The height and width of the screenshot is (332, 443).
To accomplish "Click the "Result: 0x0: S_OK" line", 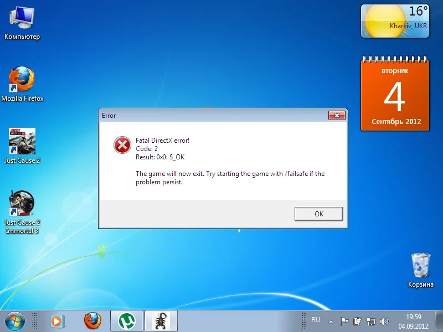I will (160, 157).
